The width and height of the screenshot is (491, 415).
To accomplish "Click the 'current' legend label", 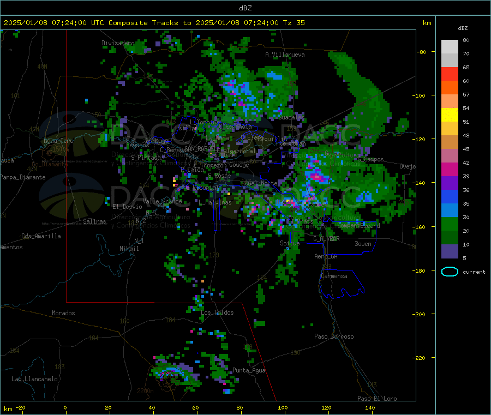I will coord(474,272).
